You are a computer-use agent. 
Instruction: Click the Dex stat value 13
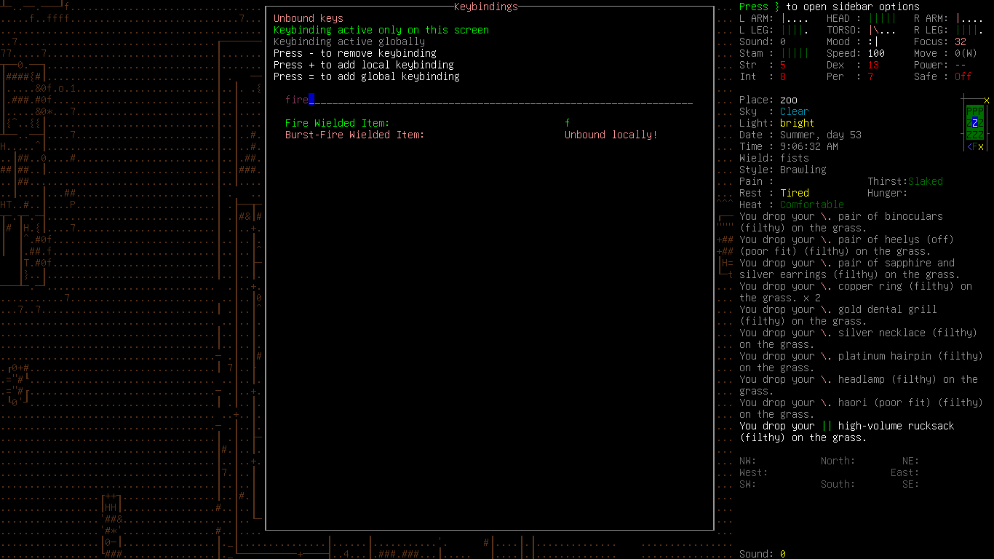pos(873,65)
